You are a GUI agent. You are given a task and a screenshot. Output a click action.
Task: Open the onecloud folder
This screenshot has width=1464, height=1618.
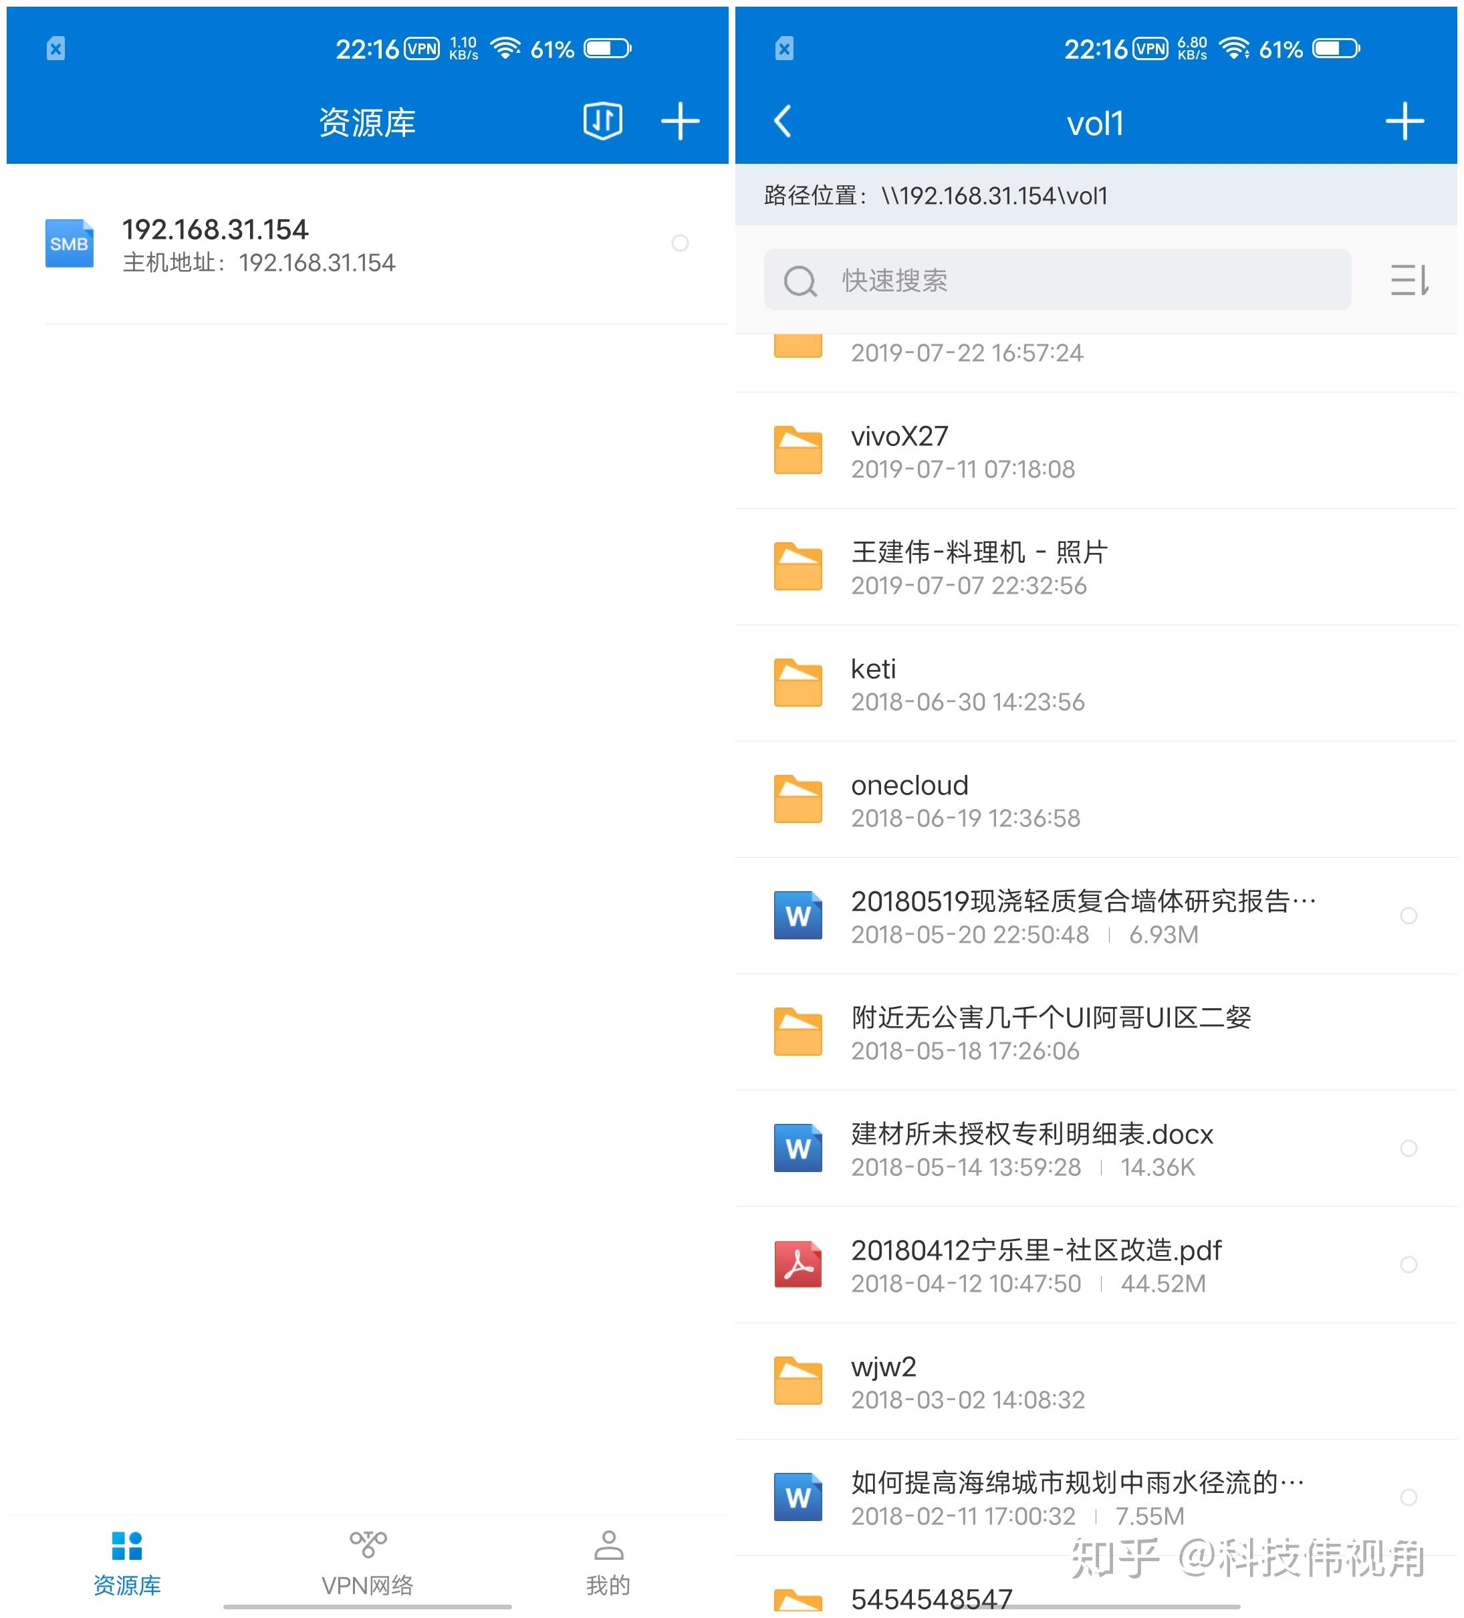coord(909,800)
